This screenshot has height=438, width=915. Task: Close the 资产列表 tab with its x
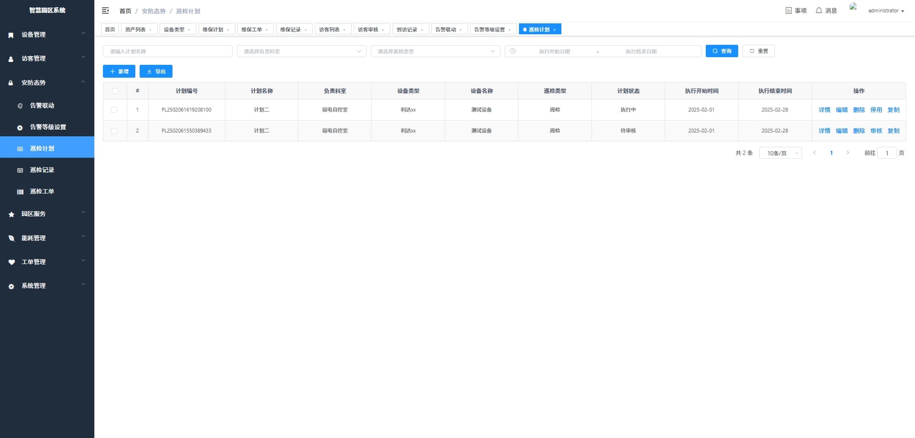tap(150, 30)
